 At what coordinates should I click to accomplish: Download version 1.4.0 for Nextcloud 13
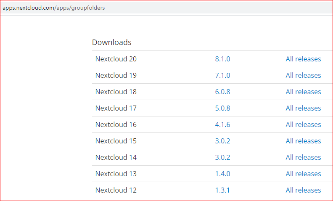point(222,174)
